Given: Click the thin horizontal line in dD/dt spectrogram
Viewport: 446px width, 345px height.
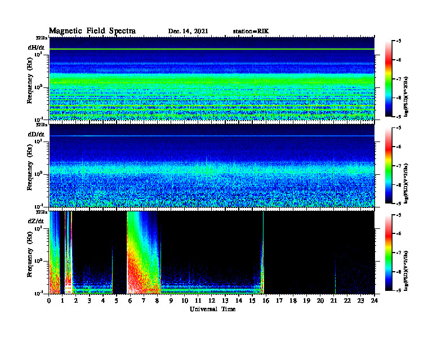Looking at the screenshot, I should pos(212,136).
